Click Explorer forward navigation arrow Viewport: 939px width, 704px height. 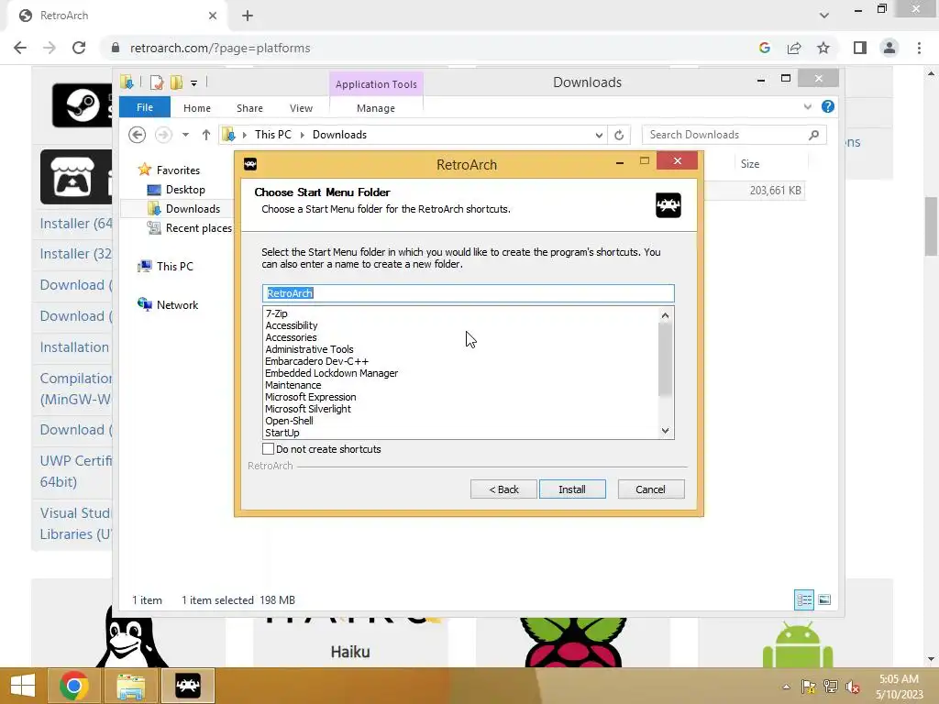163,135
